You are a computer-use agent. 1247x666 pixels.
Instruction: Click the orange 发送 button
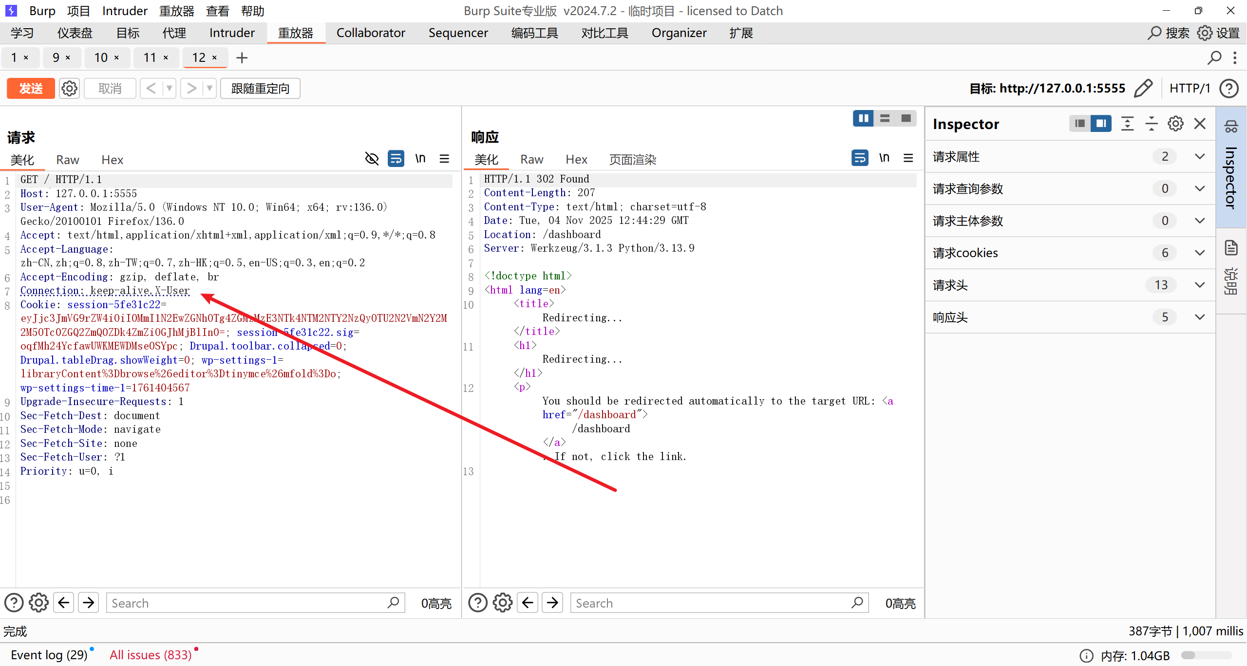31,89
